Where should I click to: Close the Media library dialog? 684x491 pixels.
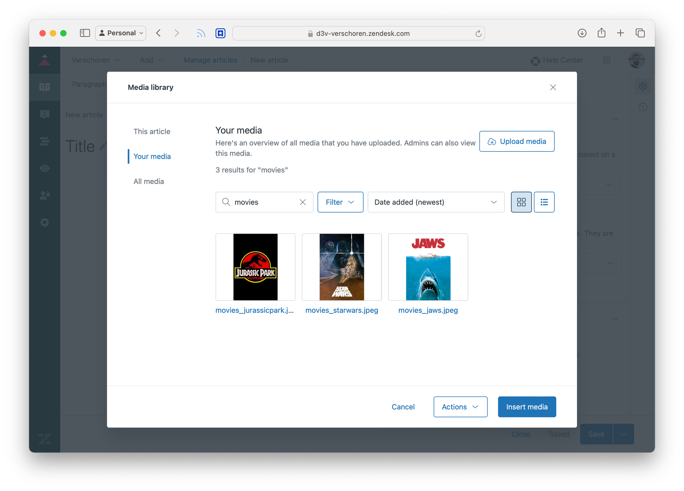point(553,87)
